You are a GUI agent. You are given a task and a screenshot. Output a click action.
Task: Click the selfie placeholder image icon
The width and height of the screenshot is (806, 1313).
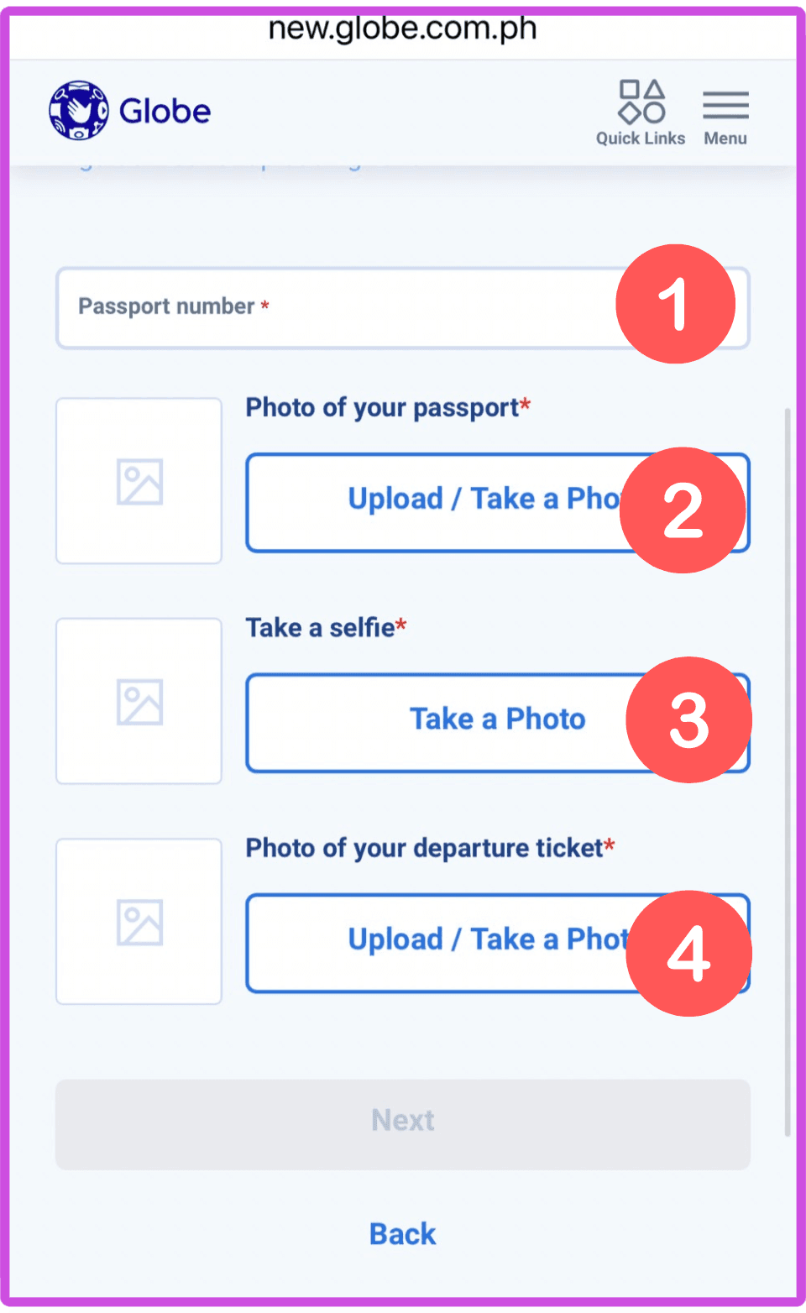(139, 702)
